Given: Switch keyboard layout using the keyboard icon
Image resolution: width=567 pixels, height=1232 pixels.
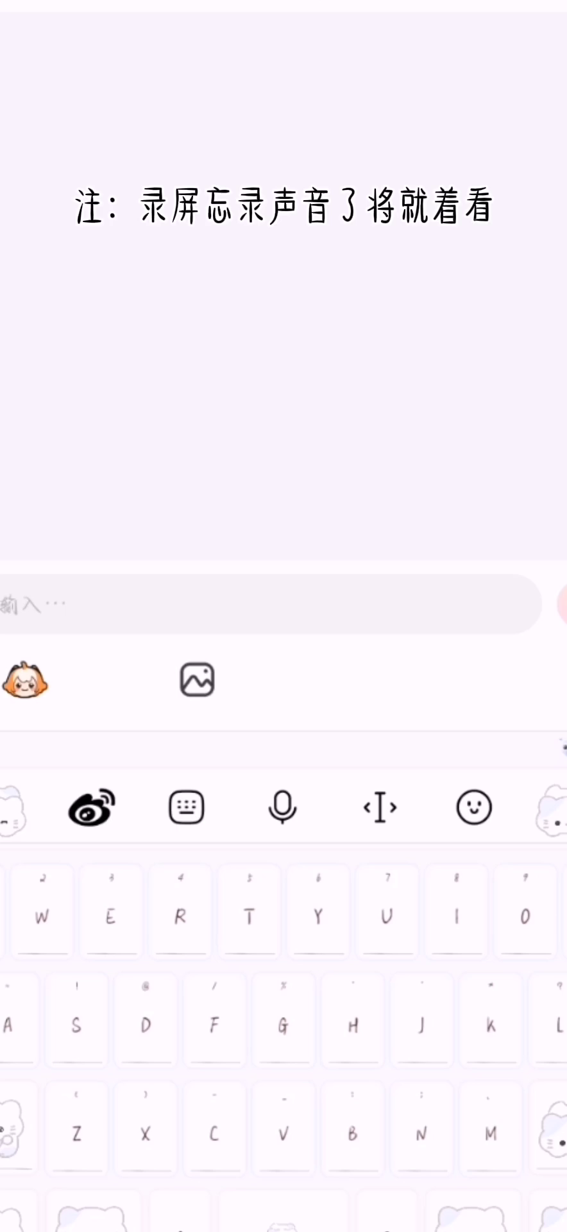Looking at the screenshot, I should (x=187, y=807).
